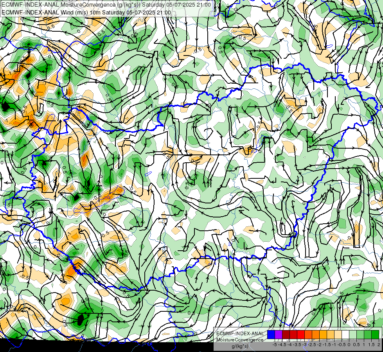
Task: Click the pale peach swatch between -1 and -0.5
Action: click(x=338, y=335)
